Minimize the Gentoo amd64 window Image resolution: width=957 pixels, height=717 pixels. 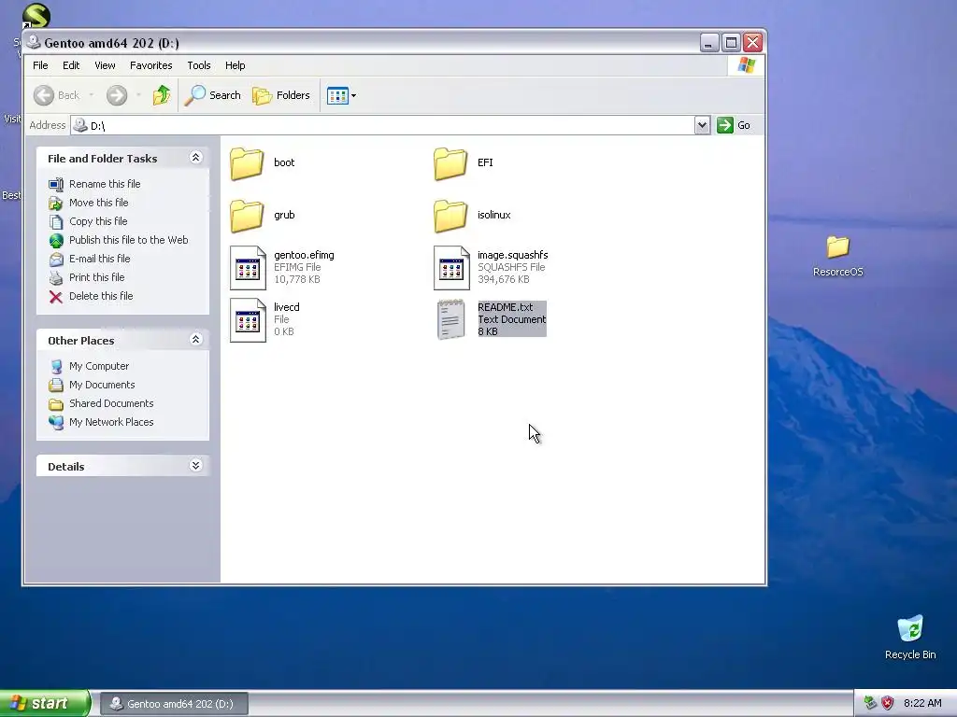point(708,43)
